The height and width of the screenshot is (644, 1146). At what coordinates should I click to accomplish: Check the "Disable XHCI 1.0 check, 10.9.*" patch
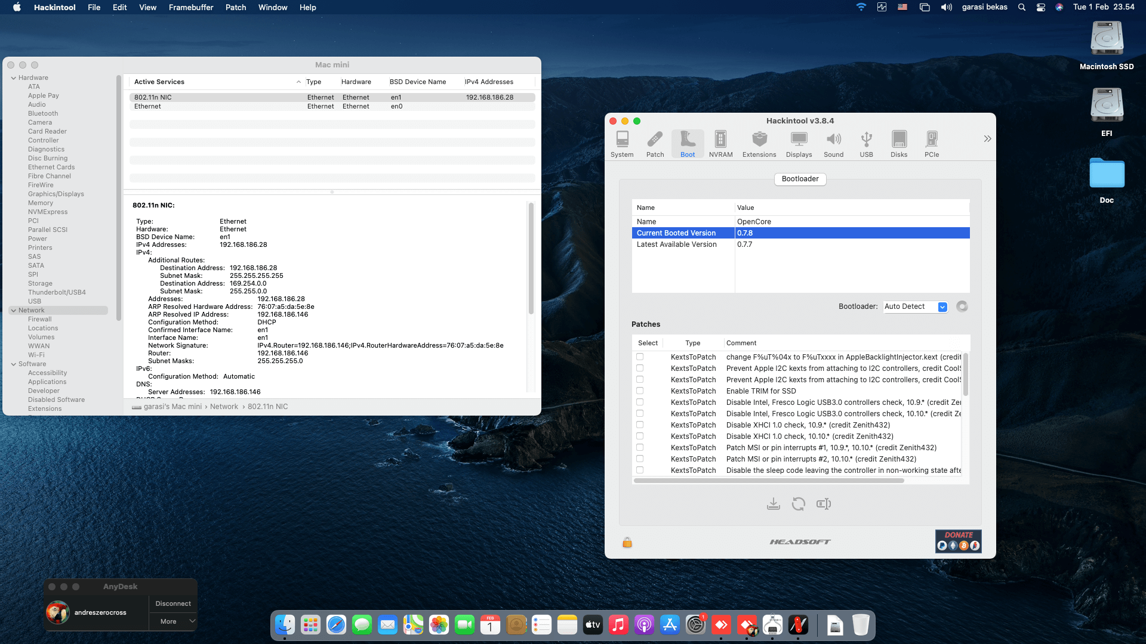point(640,425)
